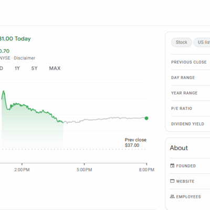The width and height of the screenshot is (210, 210).
Task: Click the About section heading
Action: 178,148
